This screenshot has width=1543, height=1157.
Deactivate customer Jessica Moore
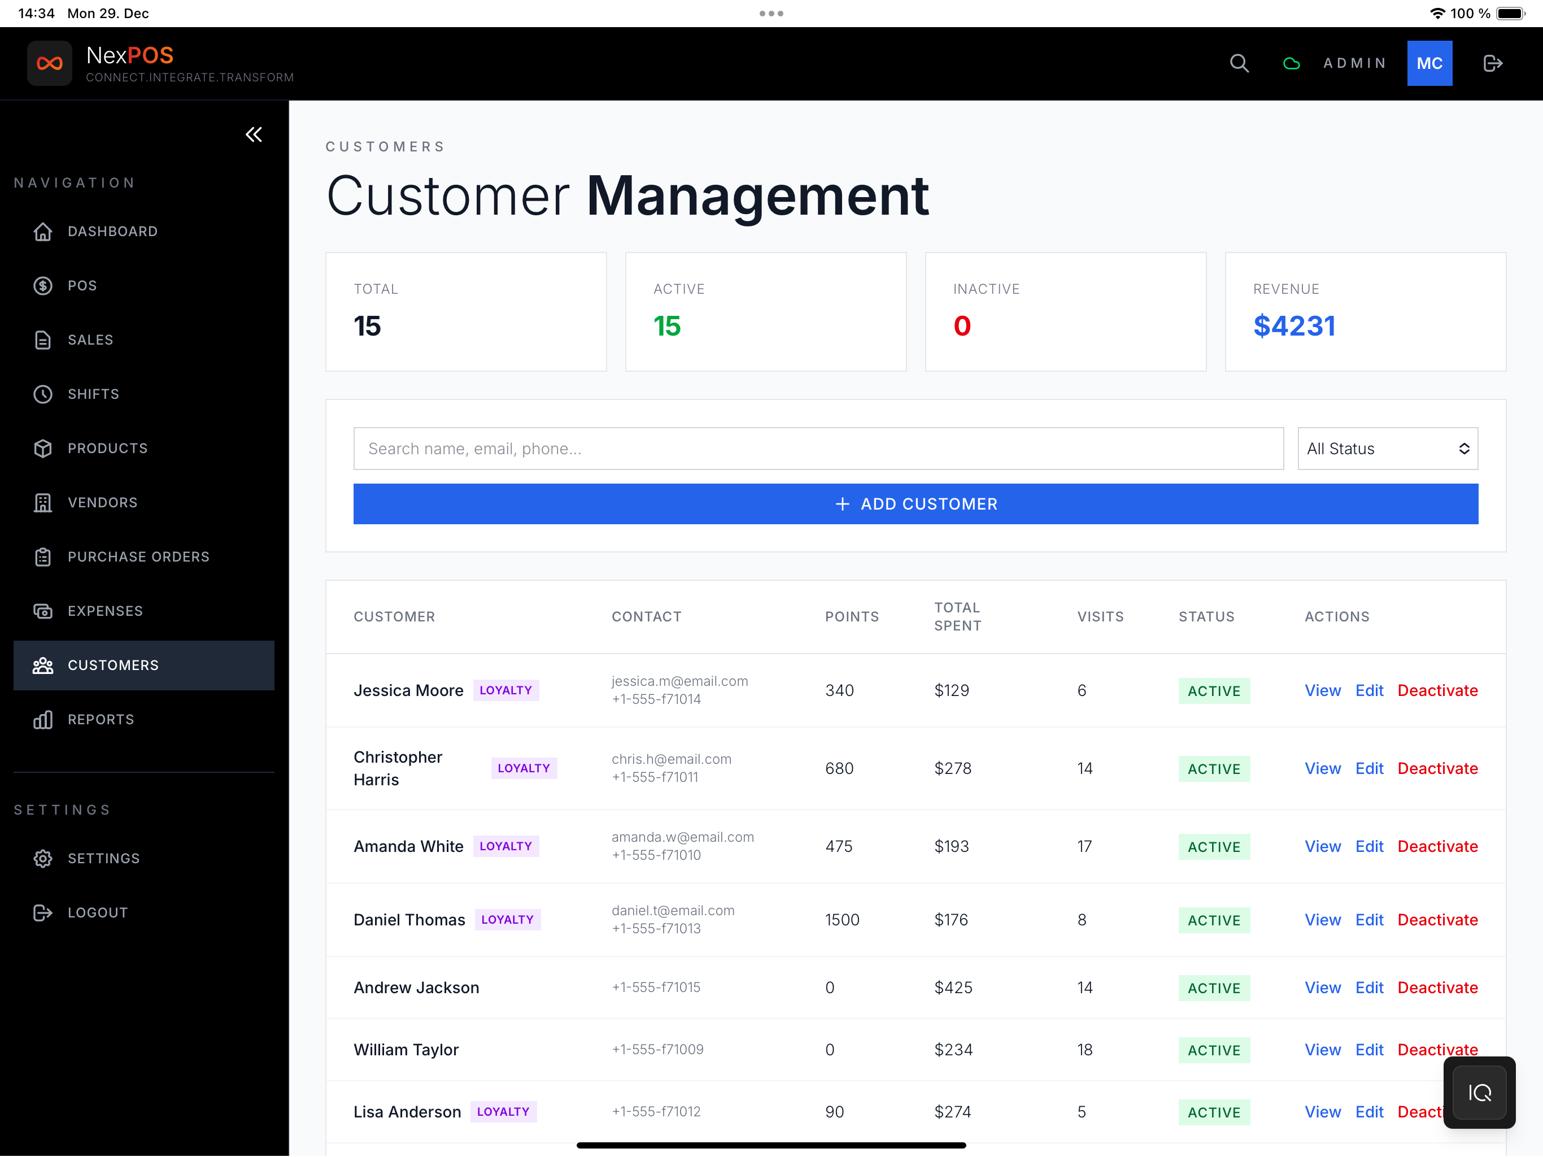(x=1437, y=690)
